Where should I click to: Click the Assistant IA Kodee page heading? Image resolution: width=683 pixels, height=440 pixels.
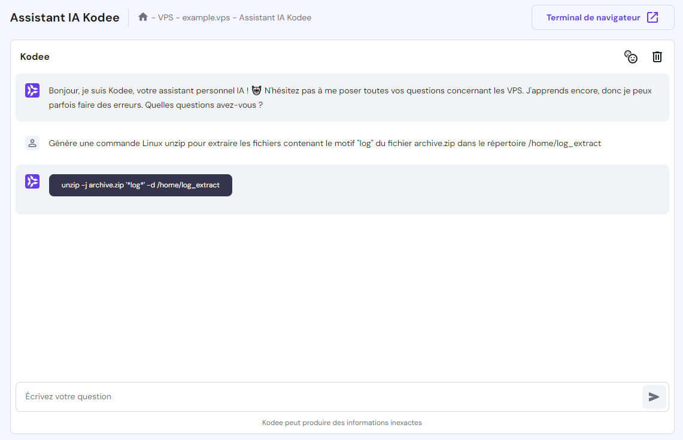(64, 17)
